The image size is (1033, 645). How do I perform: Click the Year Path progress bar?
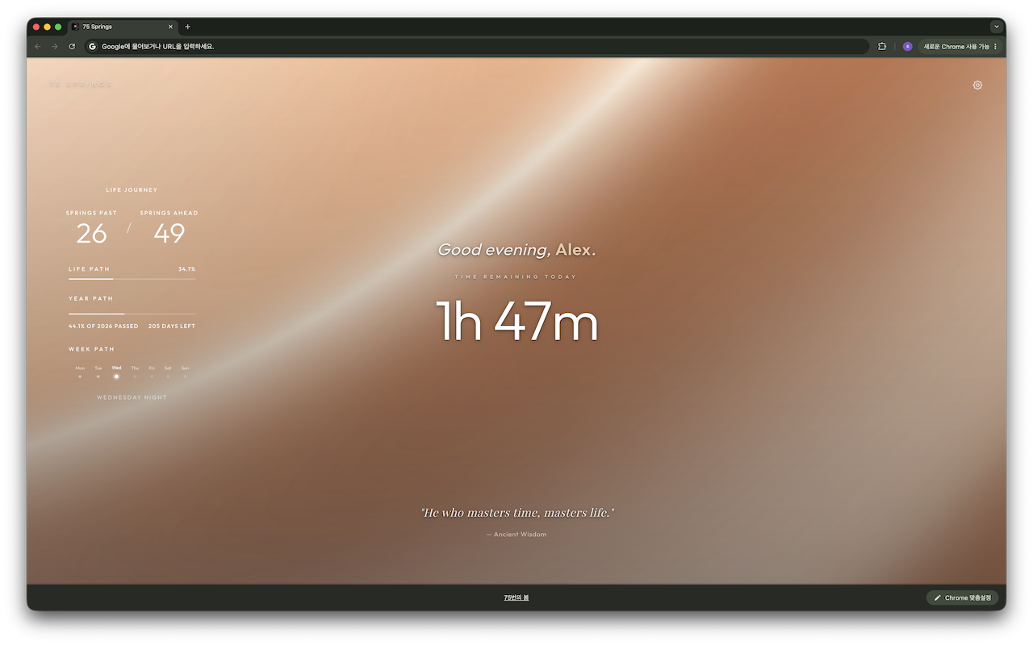(x=132, y=314)
